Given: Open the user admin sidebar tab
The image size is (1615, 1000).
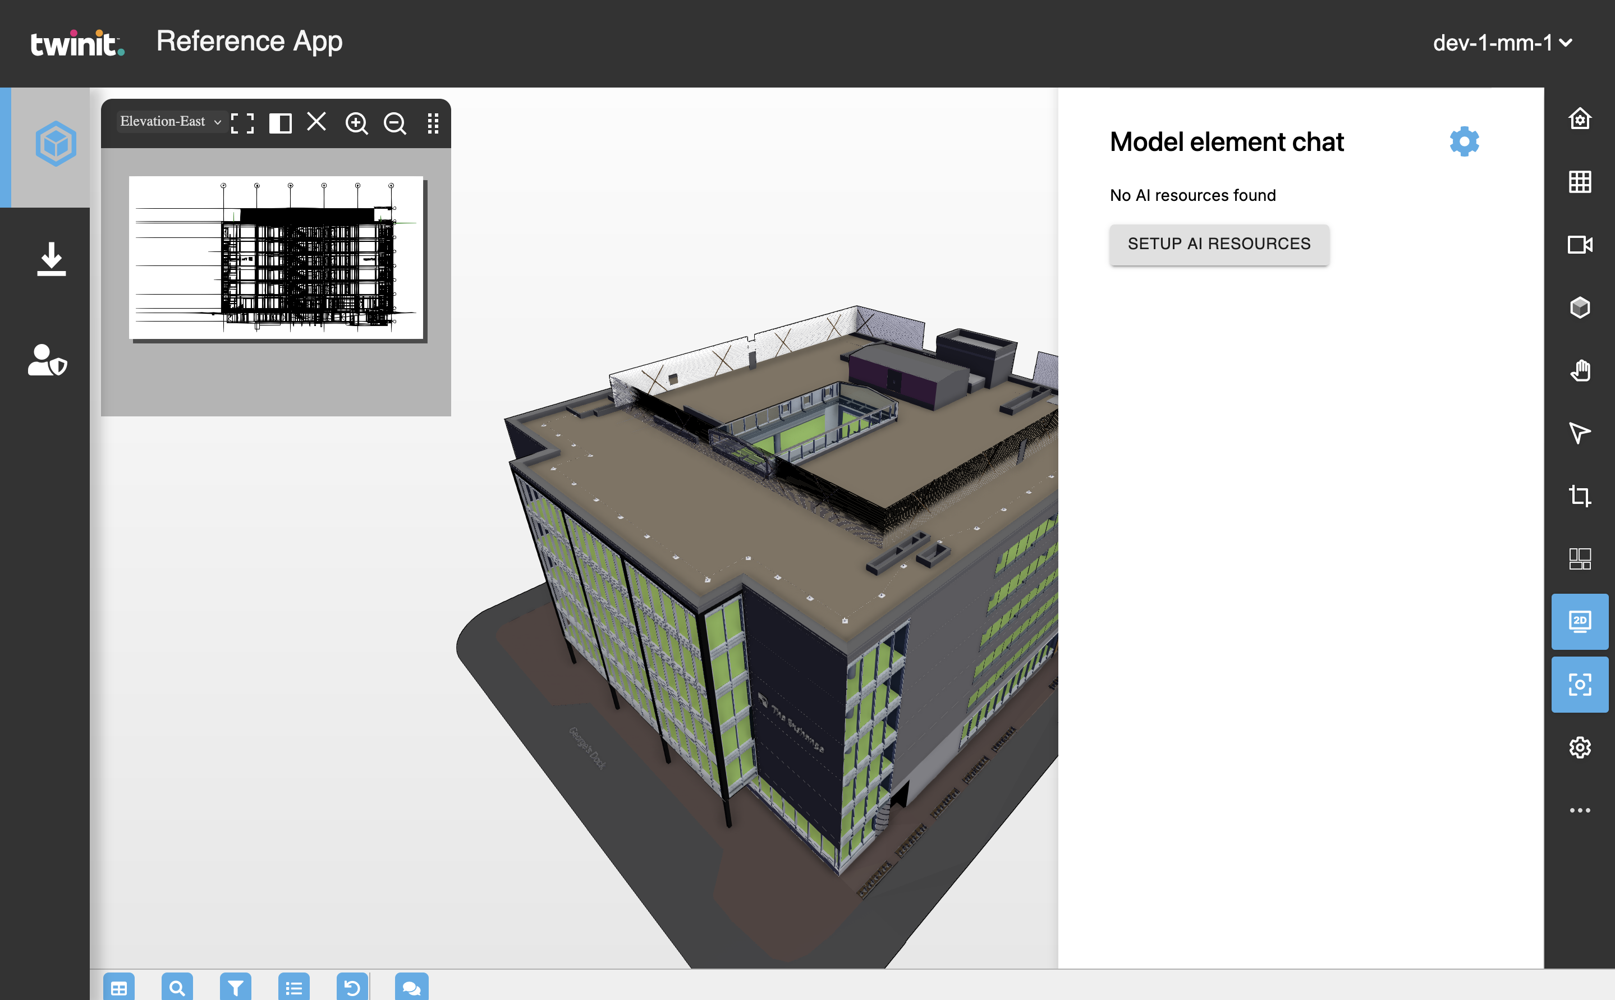Looking at the screenshot, I should (47, 360).
